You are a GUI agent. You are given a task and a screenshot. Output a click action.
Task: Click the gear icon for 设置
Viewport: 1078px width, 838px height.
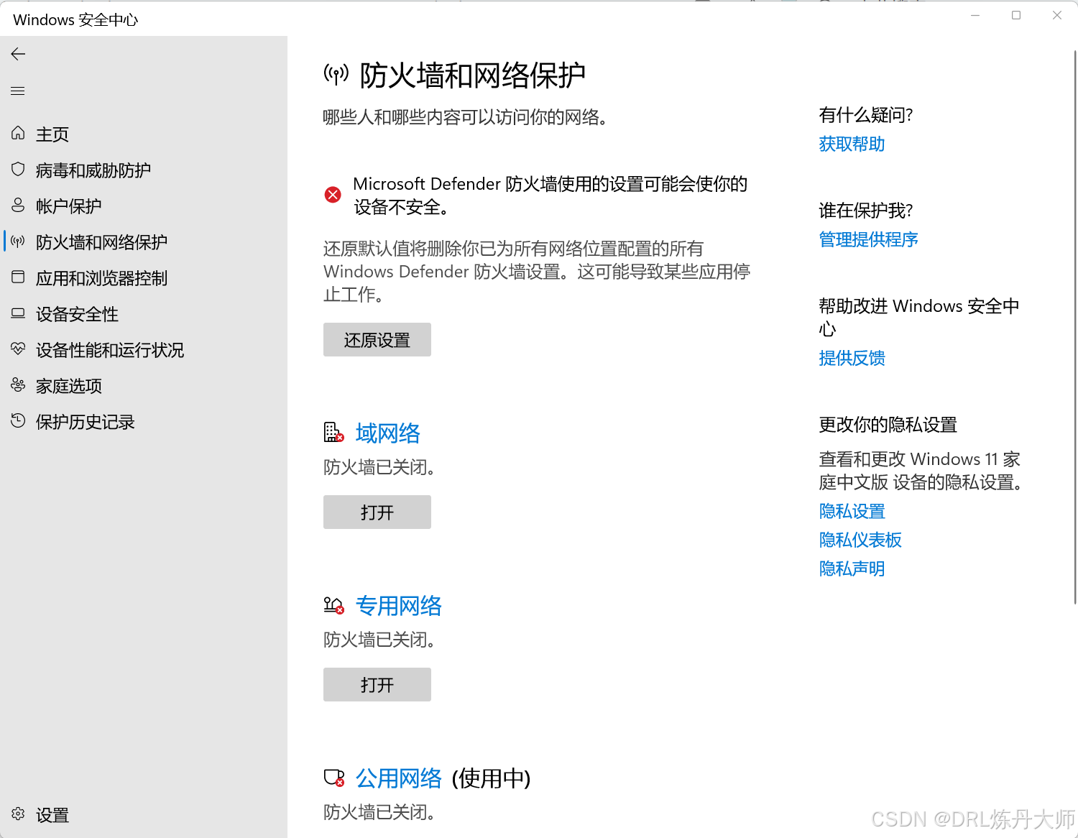[x=18, y=814]
